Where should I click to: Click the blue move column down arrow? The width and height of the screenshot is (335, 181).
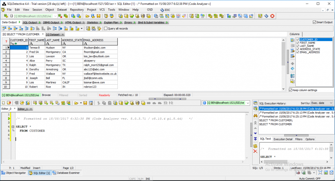(x=292, y=69)
